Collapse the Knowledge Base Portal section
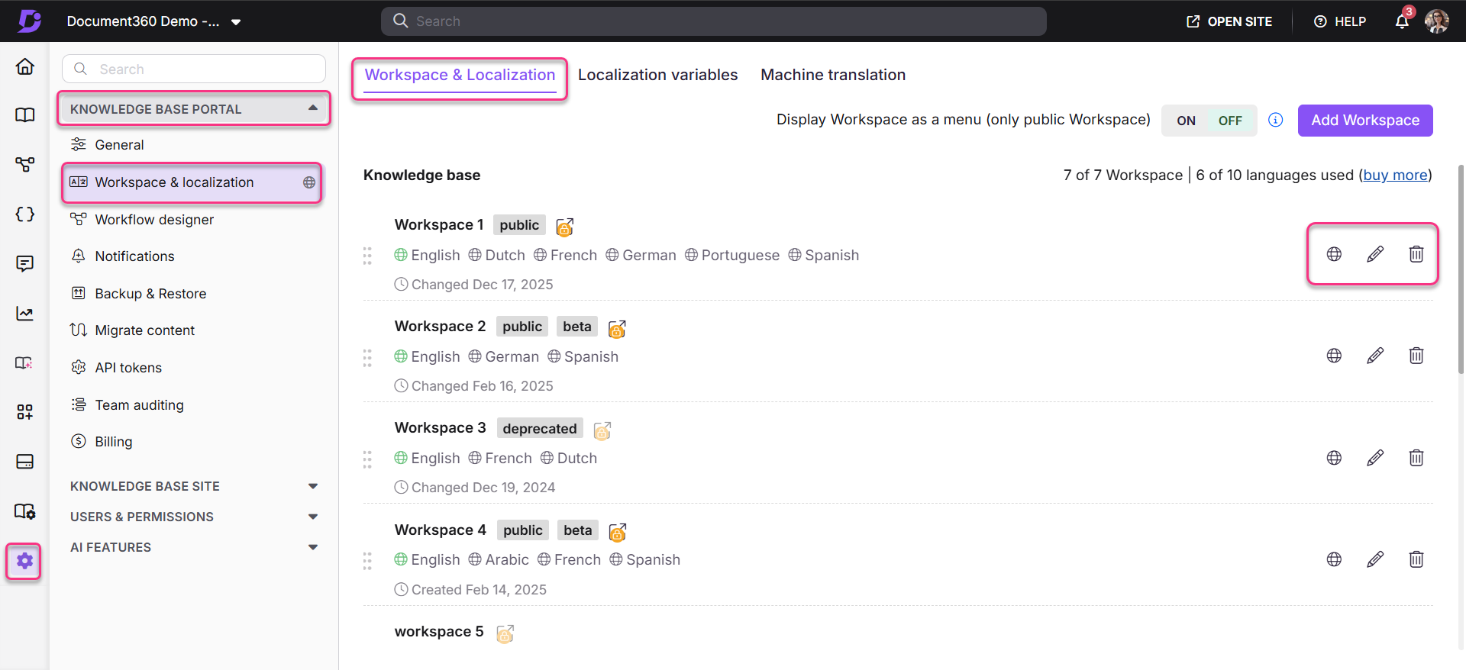This screenshot has height=670, width=1466. tap(194, 109)
